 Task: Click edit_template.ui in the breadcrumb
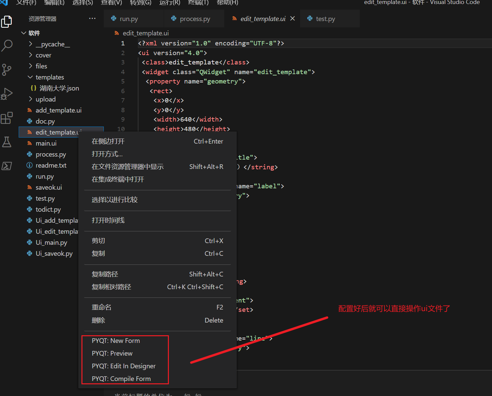point(146,33)
